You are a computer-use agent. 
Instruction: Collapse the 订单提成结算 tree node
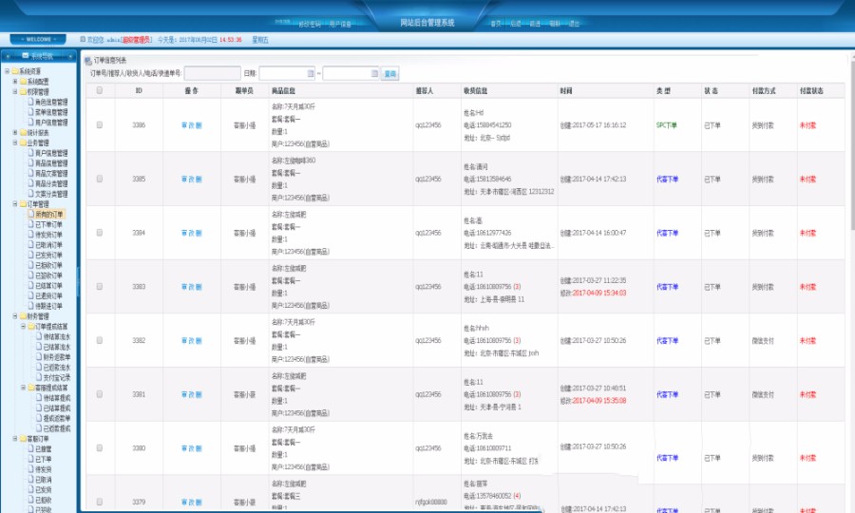(x=23, y=327)
